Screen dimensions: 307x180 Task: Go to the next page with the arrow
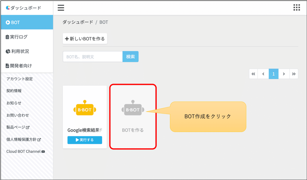284,74
